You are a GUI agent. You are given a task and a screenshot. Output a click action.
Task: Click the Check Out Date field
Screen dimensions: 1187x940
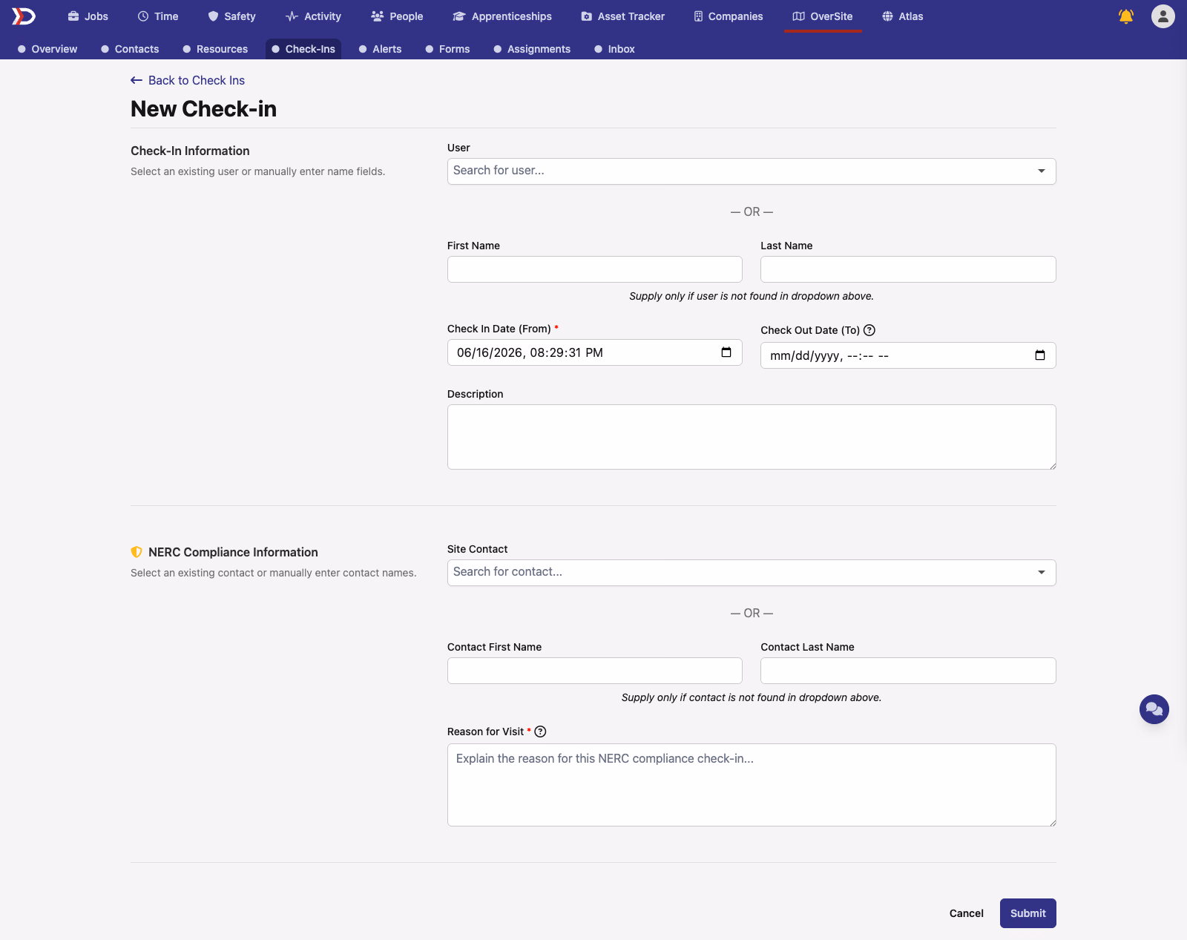pyautogui.click(x=908, y=355)
